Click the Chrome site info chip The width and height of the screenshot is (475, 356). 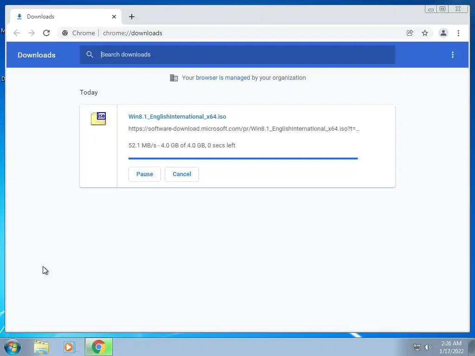coord(78,33)
